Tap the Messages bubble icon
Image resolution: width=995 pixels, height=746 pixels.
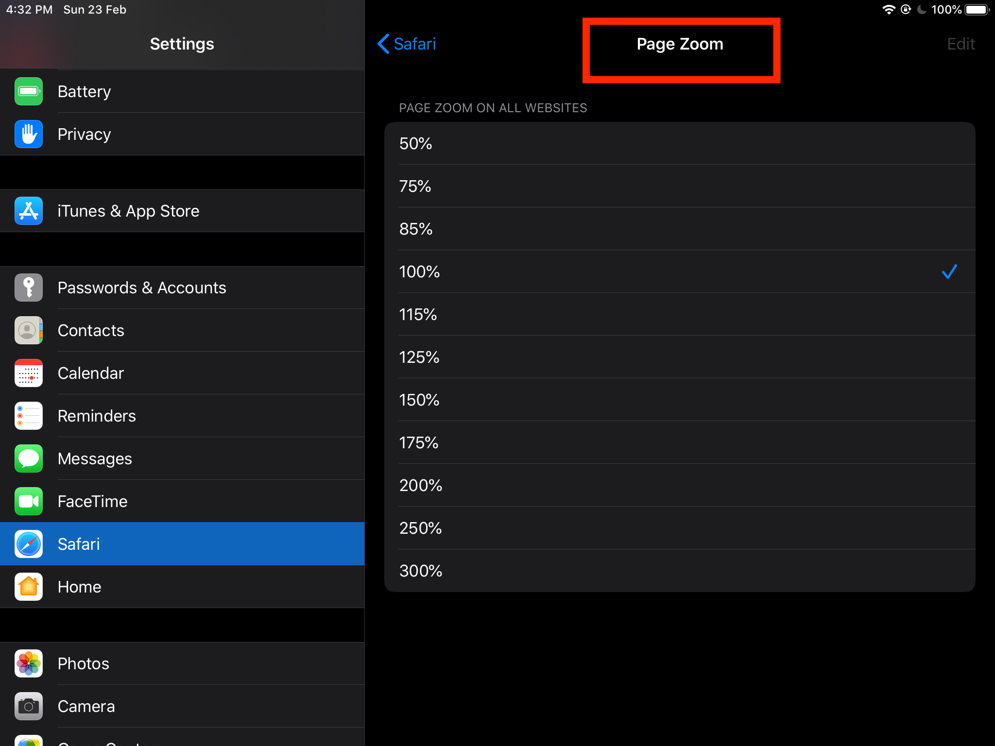(29, 458)
